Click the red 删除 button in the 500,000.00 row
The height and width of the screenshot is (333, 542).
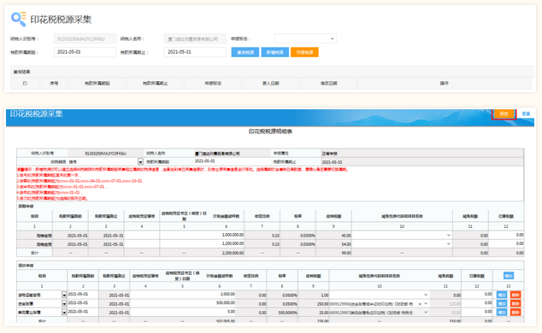point(515,303)
